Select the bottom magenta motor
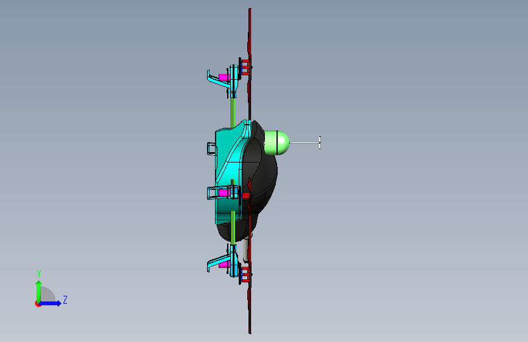 click(224, 265)
